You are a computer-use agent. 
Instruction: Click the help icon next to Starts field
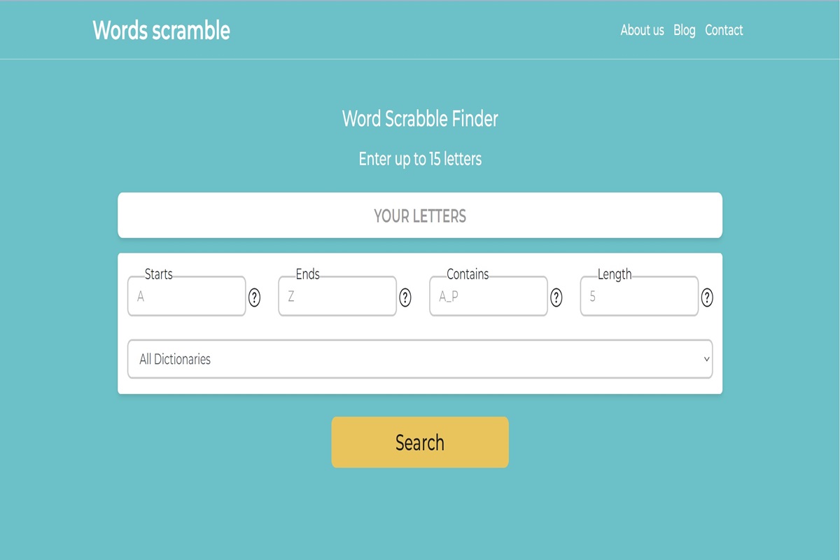(254, 297)
